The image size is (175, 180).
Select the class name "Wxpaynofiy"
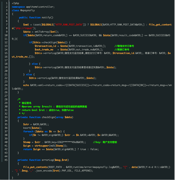tap(27, 10)
